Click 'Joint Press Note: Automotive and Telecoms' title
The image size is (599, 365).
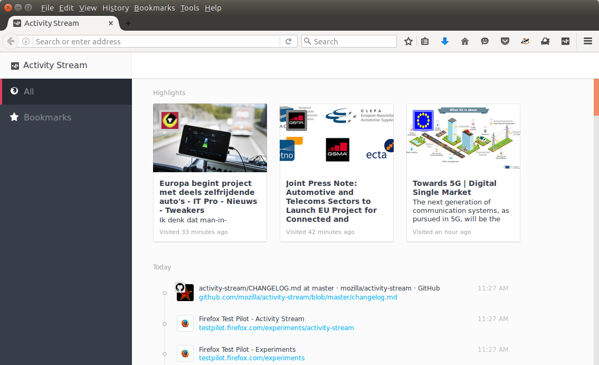coord(331,201)
